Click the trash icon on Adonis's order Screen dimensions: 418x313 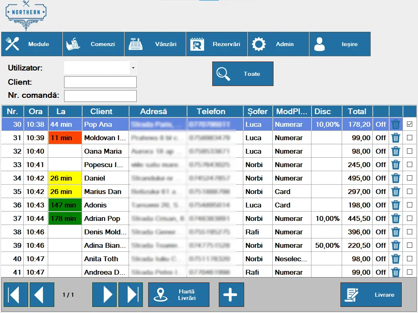tap(395, 205)
